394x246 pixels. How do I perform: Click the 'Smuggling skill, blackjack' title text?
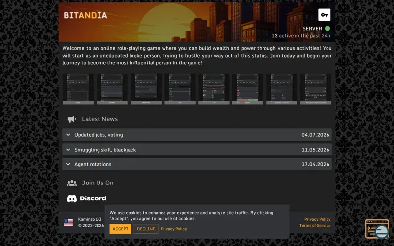click(x=105, y=150)
